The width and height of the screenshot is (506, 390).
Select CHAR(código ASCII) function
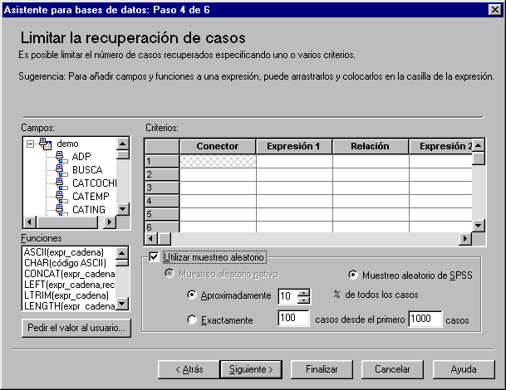click(65, 263)
